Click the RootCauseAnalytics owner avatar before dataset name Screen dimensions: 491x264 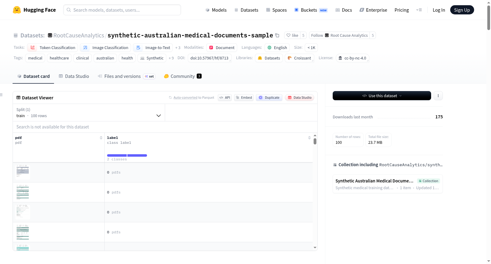click(50, 35)
